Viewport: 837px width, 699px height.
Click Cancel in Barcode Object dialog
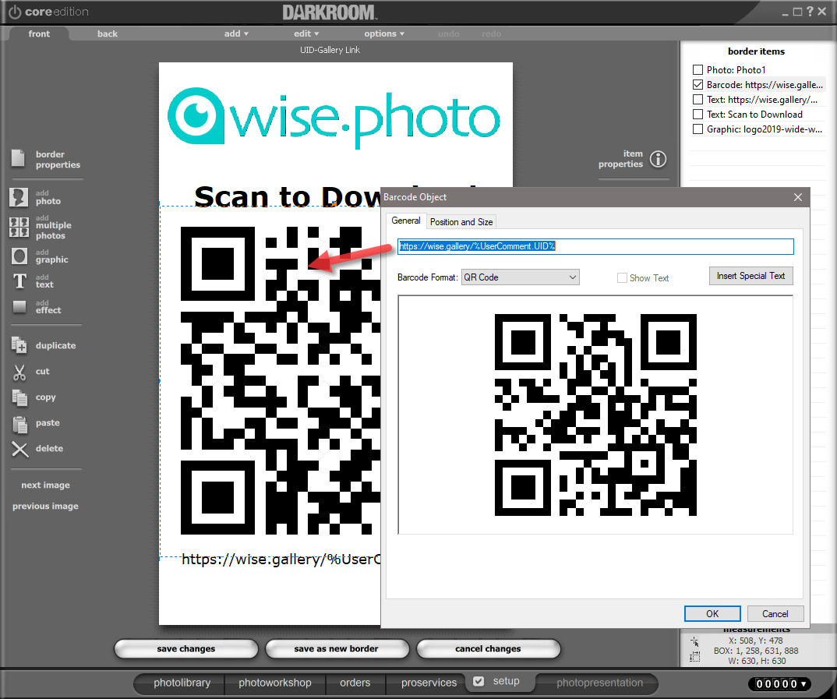(x=775, y=613)
